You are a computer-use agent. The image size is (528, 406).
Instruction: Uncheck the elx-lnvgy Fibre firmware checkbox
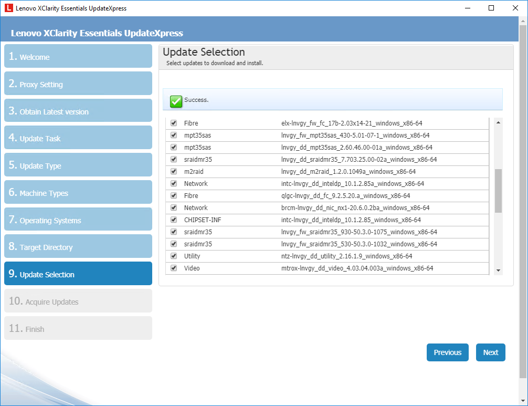(174, 123)
